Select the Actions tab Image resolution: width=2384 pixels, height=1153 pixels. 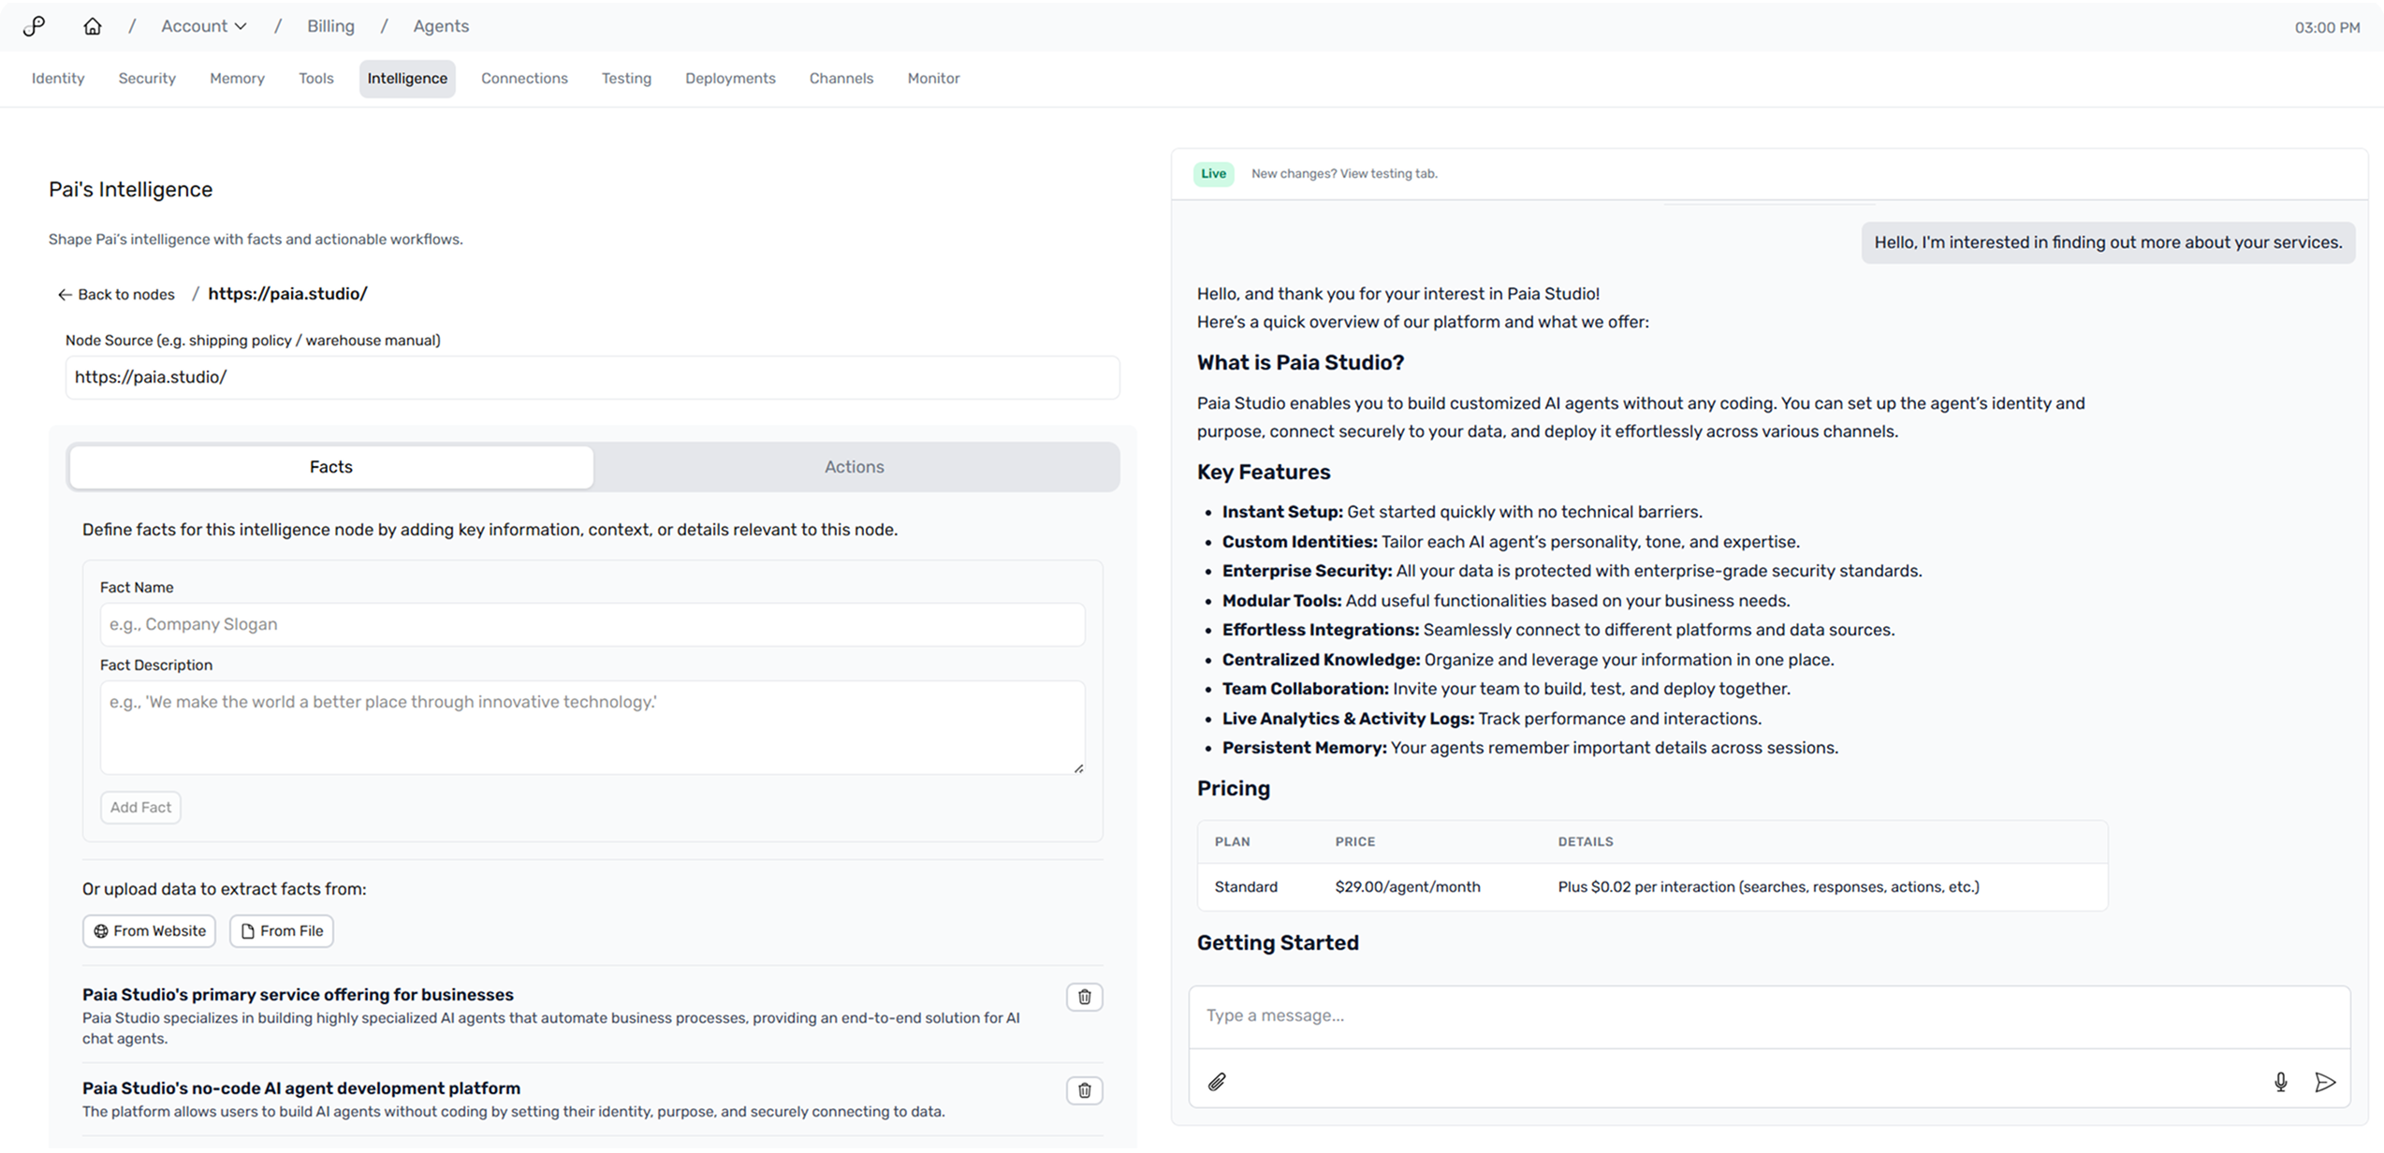pyautogui.click(x=854, y=467)
